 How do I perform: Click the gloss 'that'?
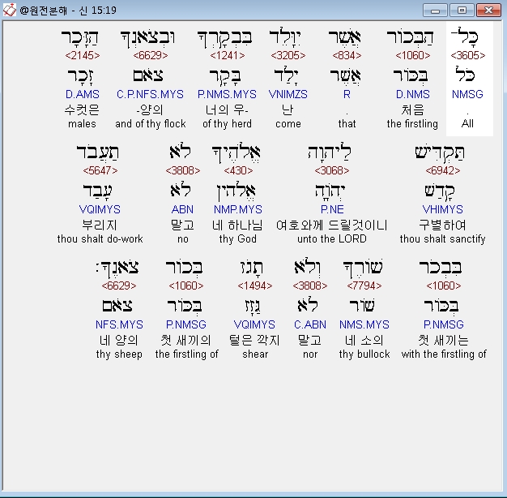click(x=347, y=124)
